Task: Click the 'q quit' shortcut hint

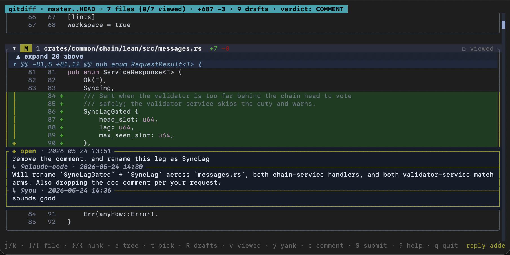Action: click(x=446, y=246)
